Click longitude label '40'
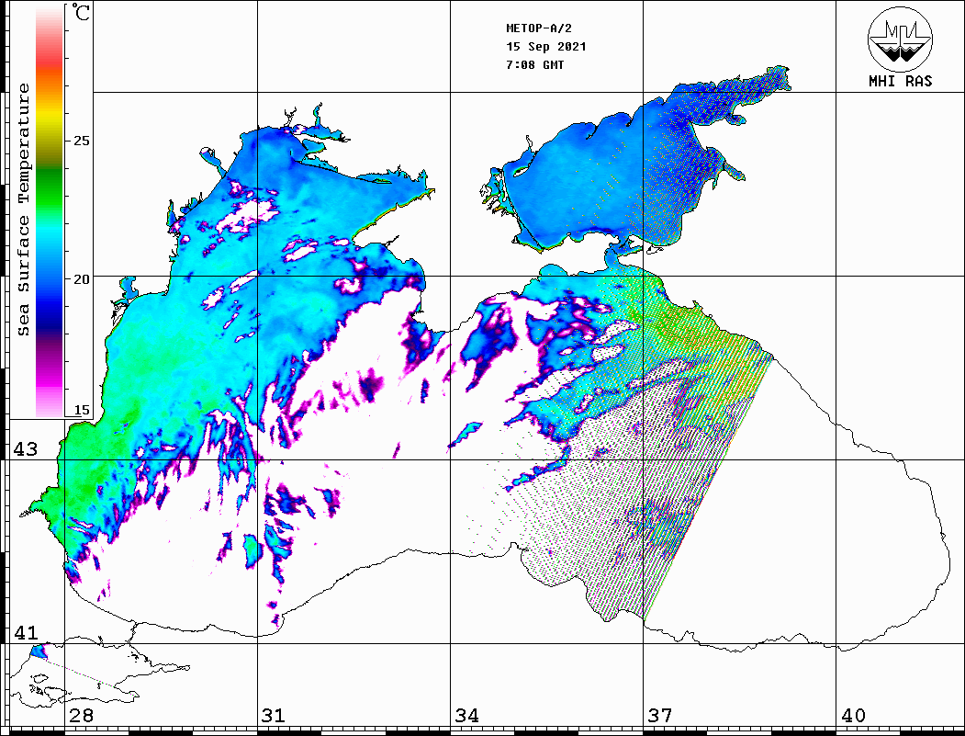Screen dimensions: 965x736 pos(853,716)
